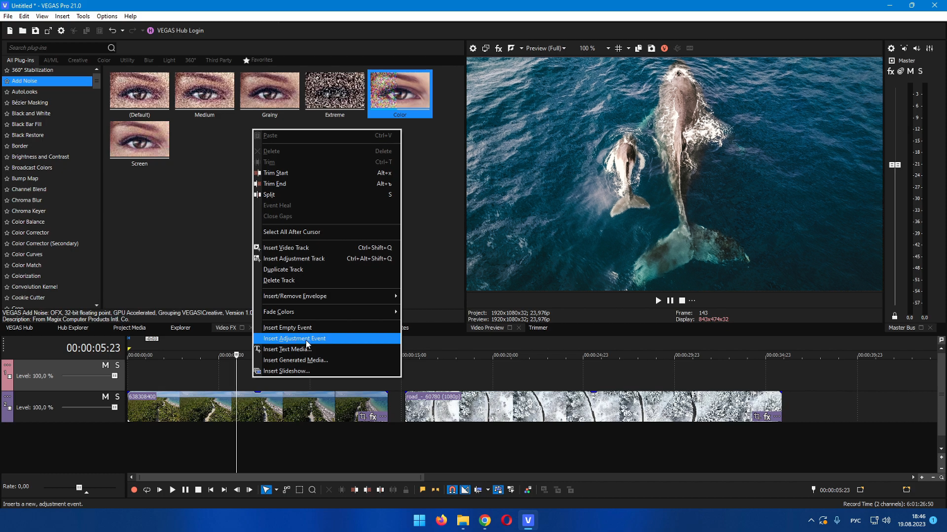The image size is (947, 532).
Task: Open the Tools menu
Action: pyautogui.click(x=83, y=16)
